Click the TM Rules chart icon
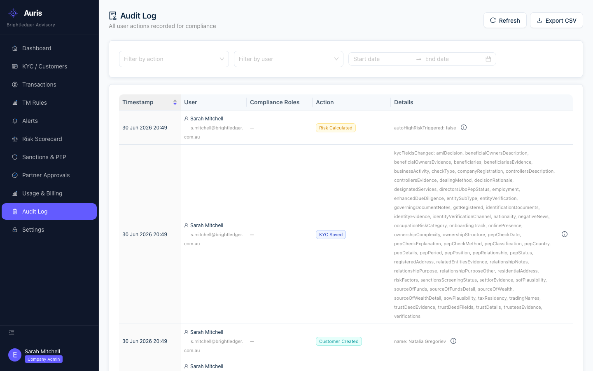This screenshot has width=593, height=371. pos(15,103)
